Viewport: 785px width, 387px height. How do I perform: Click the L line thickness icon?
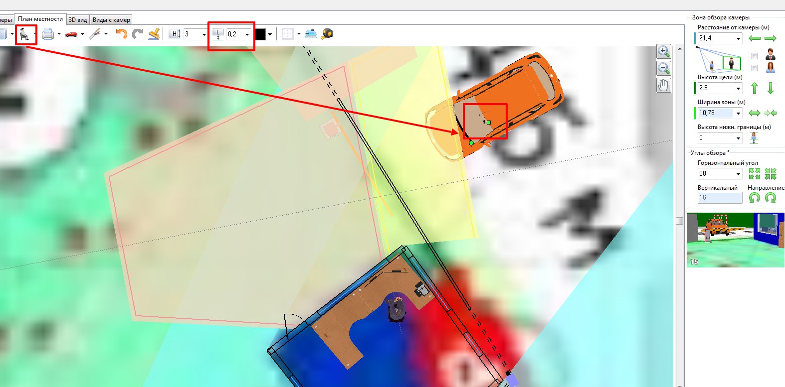pos(218,34)
